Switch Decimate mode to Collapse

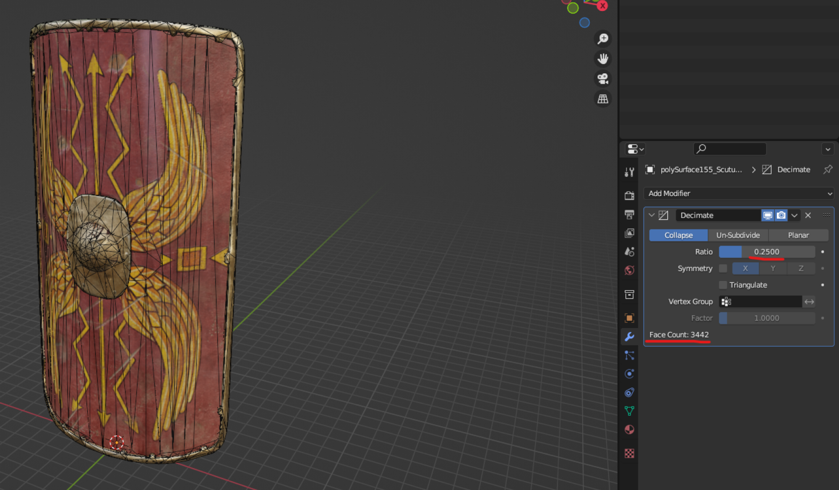click(678, 235)
